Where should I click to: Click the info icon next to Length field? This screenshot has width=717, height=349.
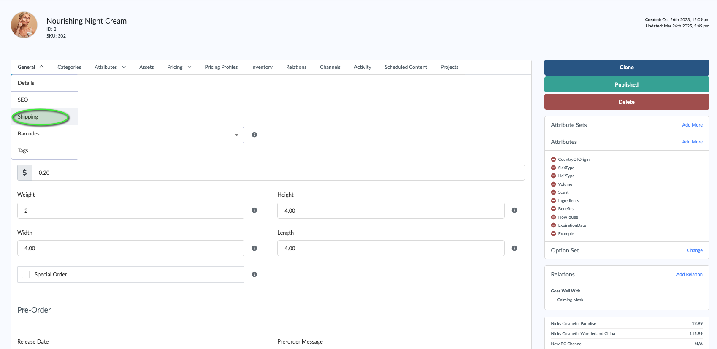click(514, 248)
